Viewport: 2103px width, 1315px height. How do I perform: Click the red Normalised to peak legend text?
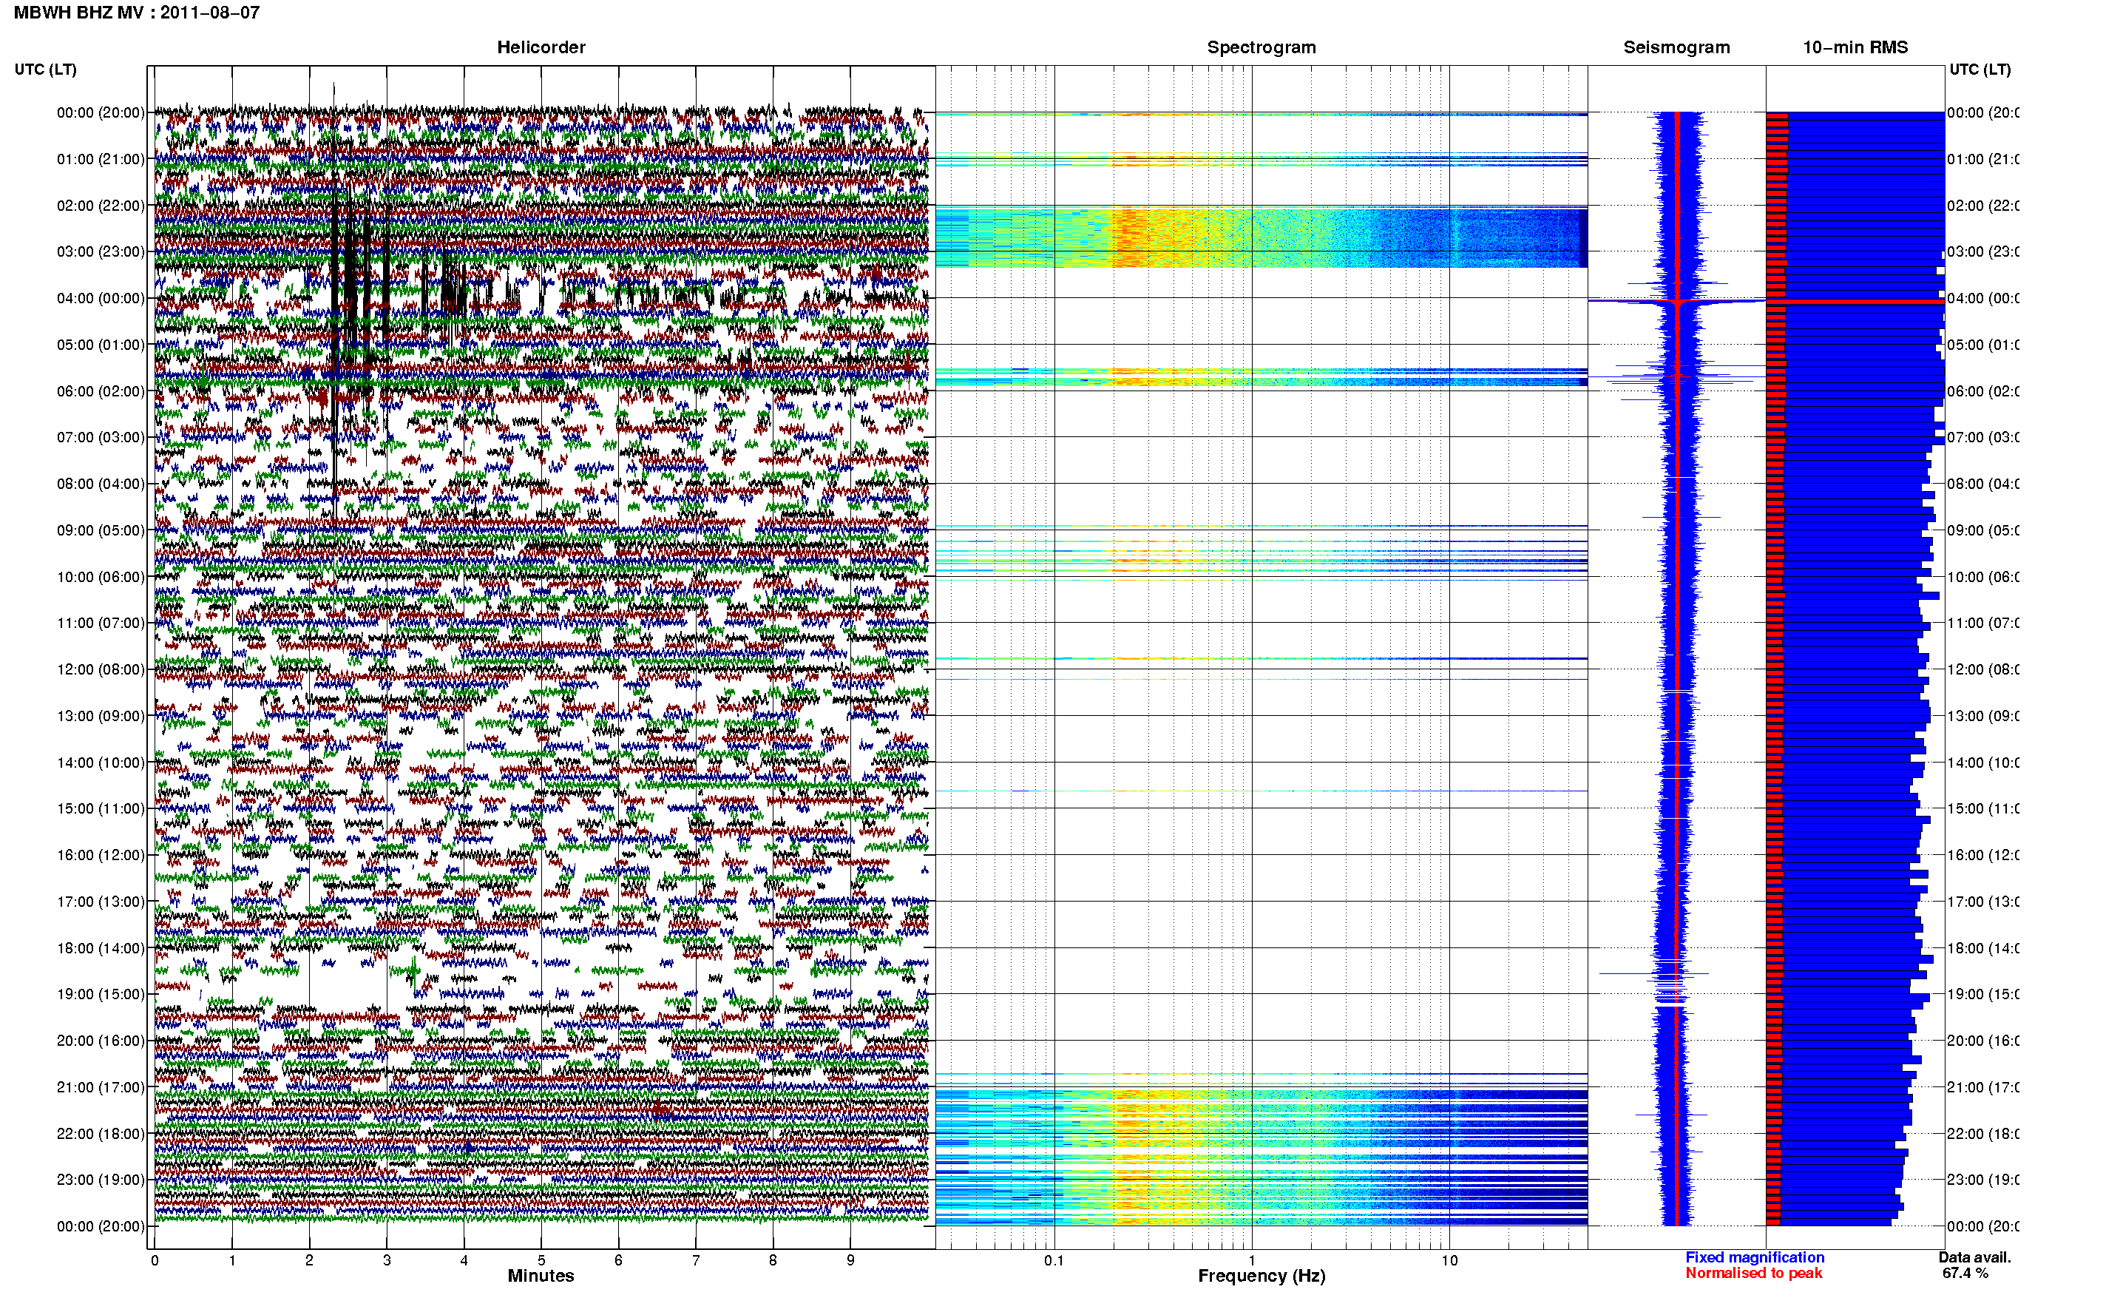pyautogui.click(x=1753, y=1274)
